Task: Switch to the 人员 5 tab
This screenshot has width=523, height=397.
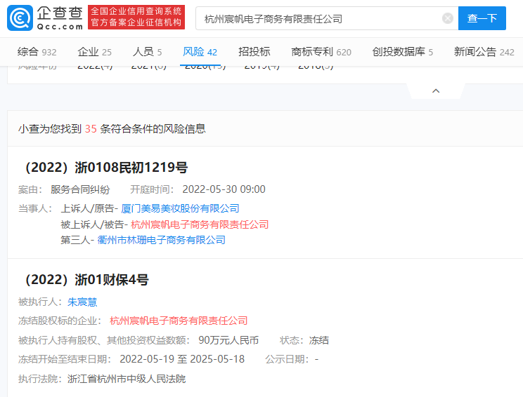Action: pyautogui.click(x=147, y=52)
